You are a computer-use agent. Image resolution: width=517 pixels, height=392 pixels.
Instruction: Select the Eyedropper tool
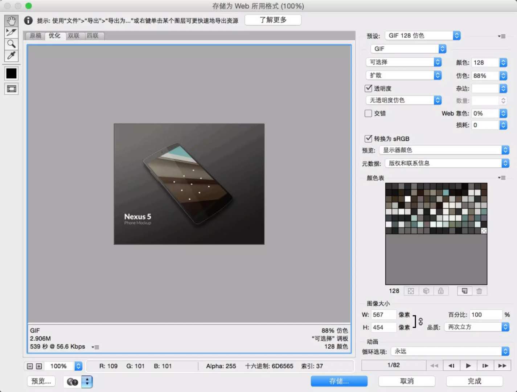(11, 56)
